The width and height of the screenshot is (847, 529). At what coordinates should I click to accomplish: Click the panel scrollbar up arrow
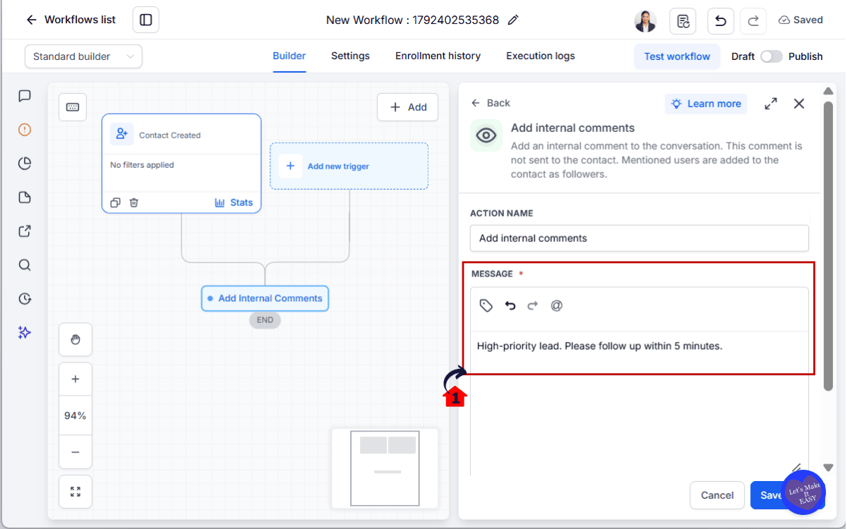829,90
